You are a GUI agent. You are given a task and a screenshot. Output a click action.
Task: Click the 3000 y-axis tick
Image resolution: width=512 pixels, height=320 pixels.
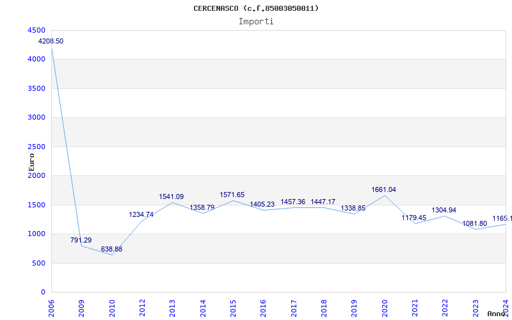(x=36, y=118)
